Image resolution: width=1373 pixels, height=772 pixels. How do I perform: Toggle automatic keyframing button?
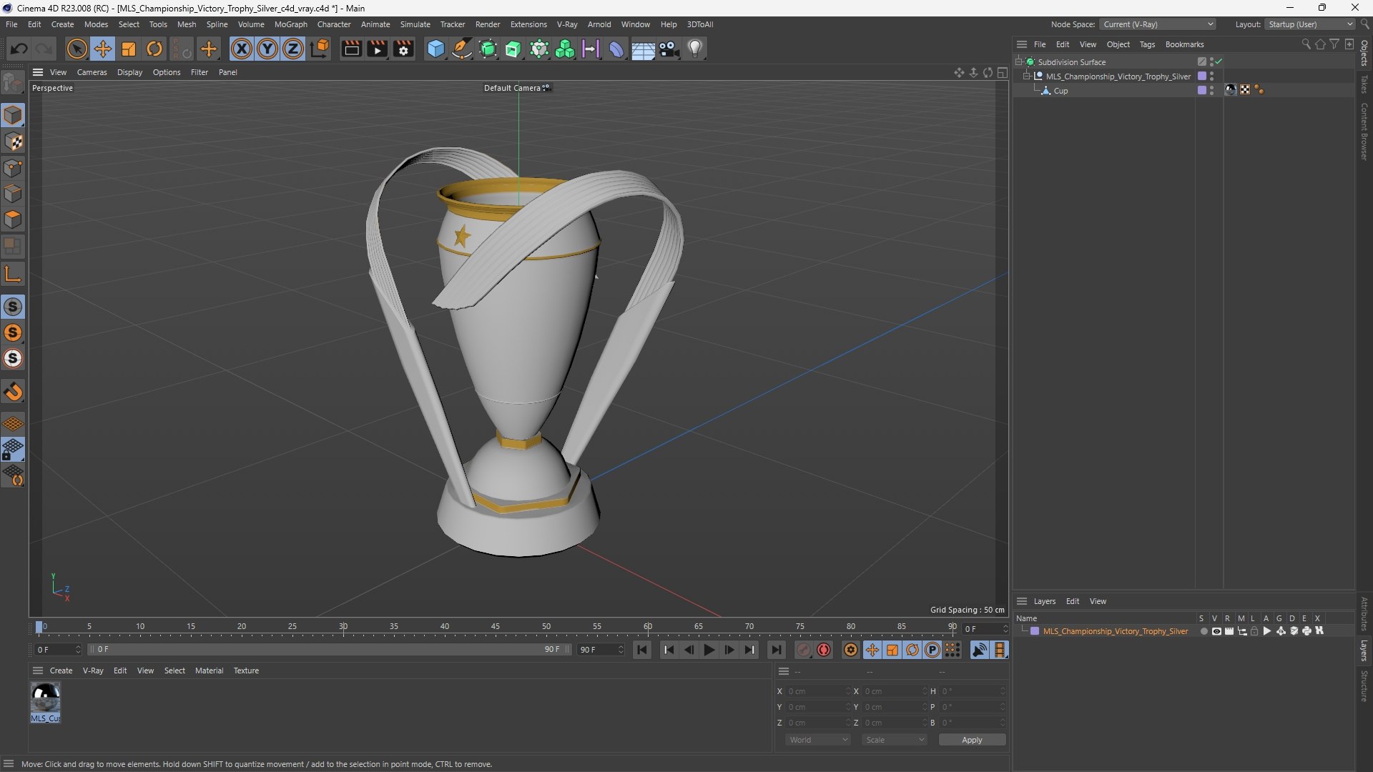824,650
